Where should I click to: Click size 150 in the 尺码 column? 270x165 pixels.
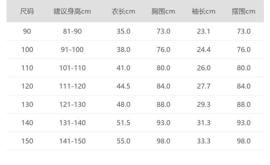pyautogui.click(x=27, y=141)
